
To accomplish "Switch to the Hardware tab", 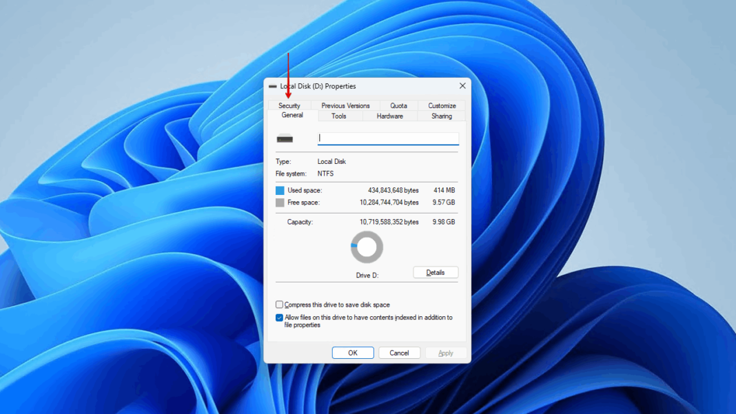I will pos(389,116).
